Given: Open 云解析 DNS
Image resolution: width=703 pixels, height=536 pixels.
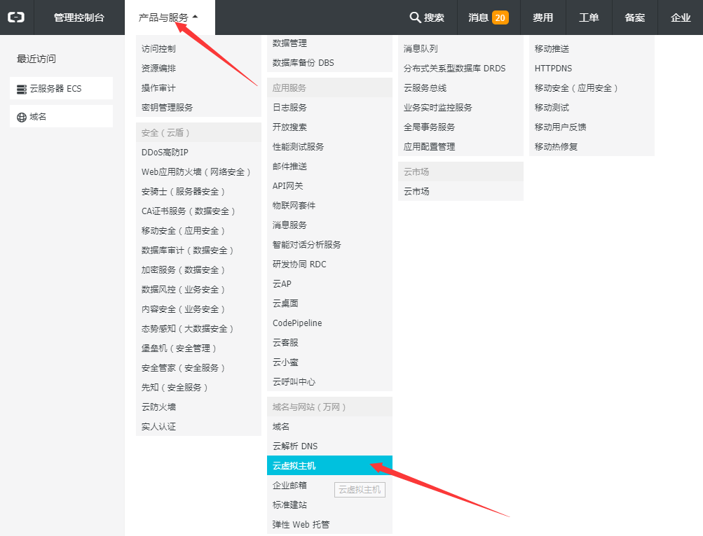Looking at the screenshot, I should (x=295, y=446).
